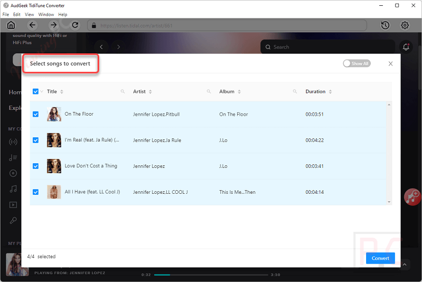This screenshot has width=422, height=282.
Task: Uncheck On The Floor song
Action: (x=35, y=114)
